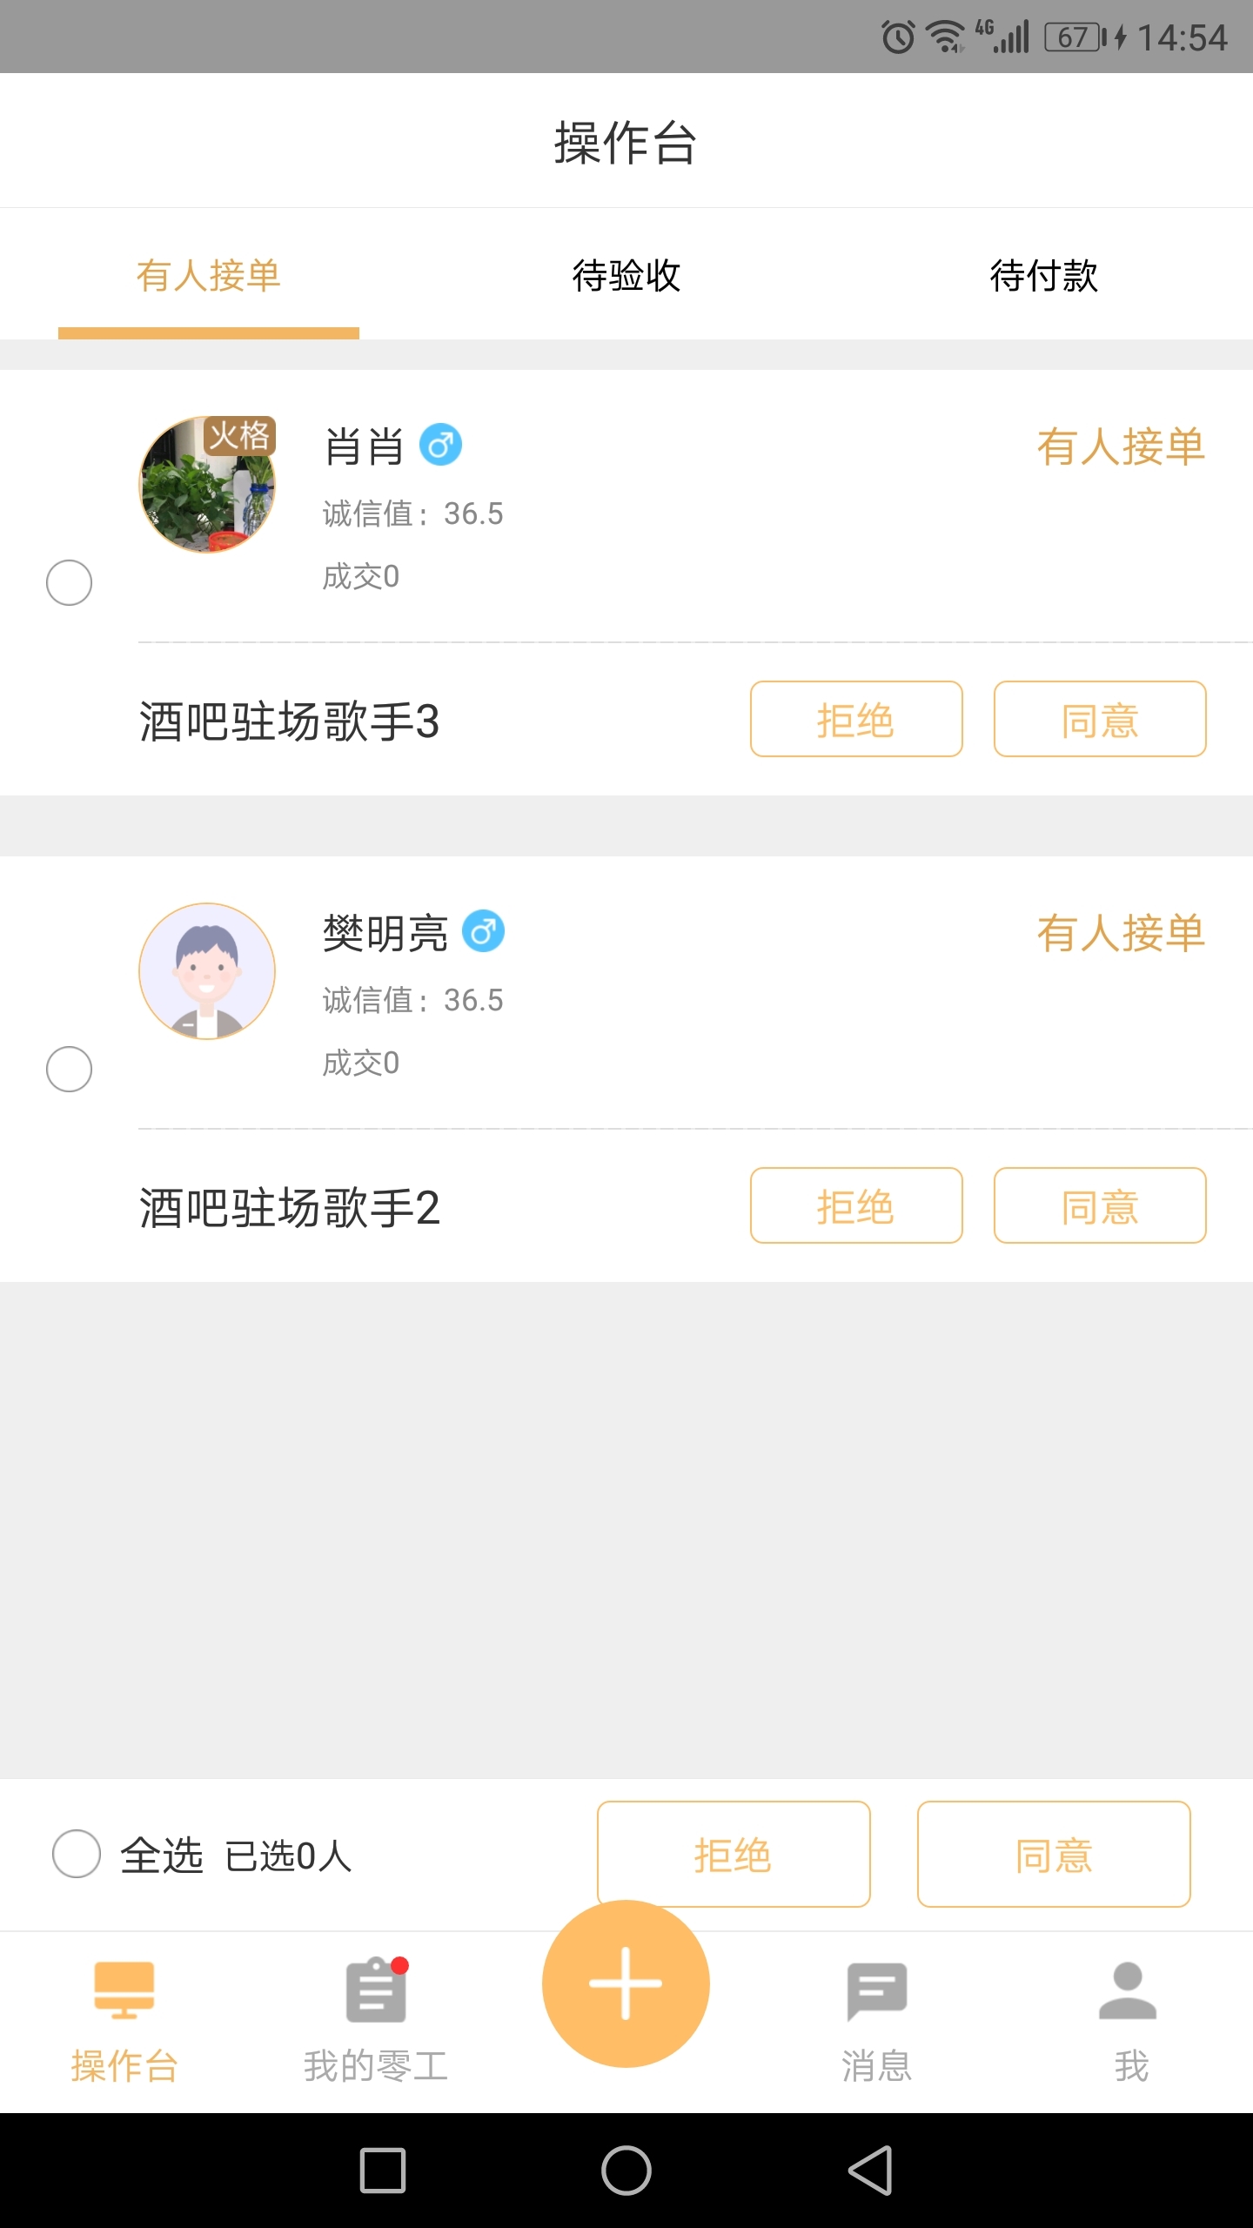Viewport: 1253px width, 2228px height.
Task: Approve 樊明亮 for 酒吧驻场歌手2
Action: pyautogui.click(x=1100, y=1206)
